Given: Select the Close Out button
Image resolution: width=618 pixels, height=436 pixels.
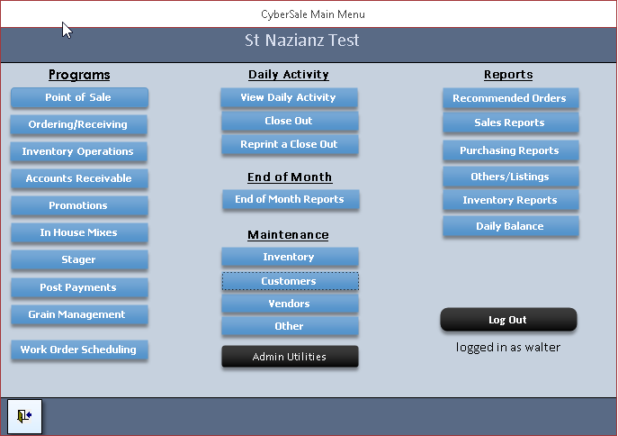Looking at the screenshot, I should point(290,121).
